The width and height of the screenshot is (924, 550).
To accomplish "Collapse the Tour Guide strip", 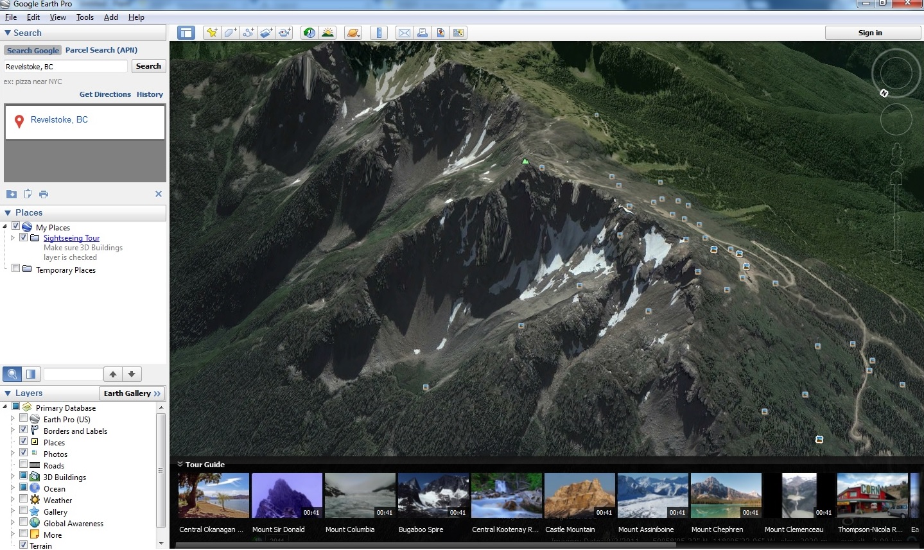I will point(180,464).
